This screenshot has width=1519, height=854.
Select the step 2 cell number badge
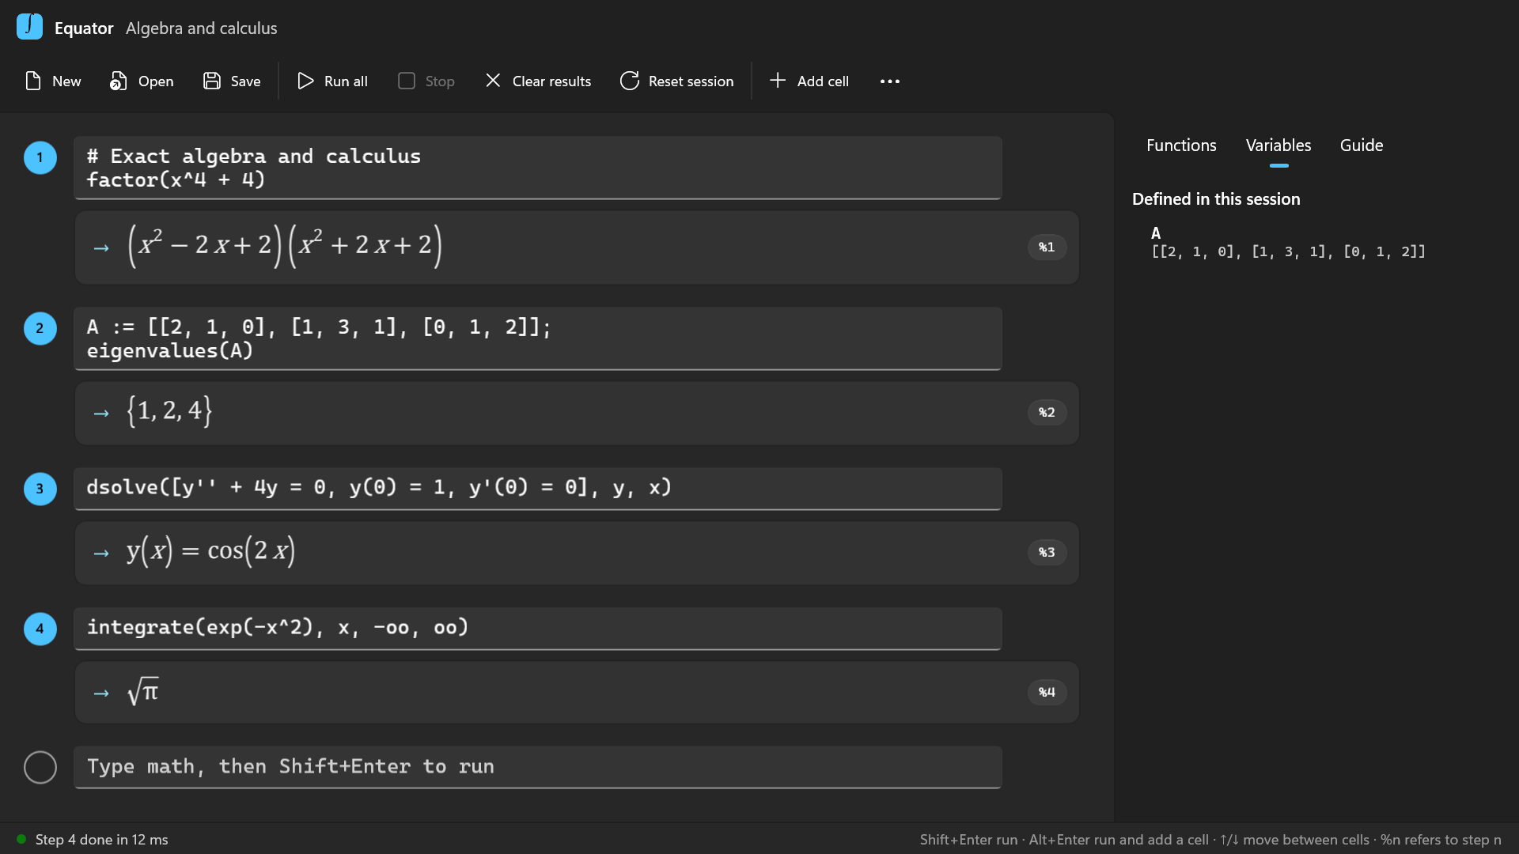[40, 328]
